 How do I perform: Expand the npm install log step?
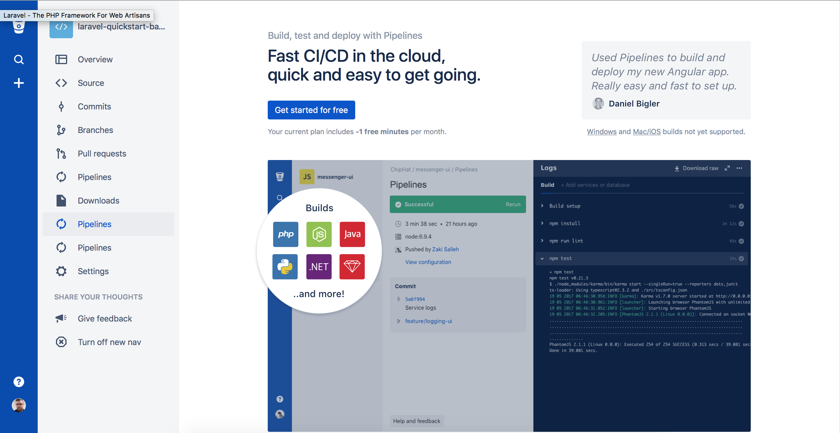542,223
